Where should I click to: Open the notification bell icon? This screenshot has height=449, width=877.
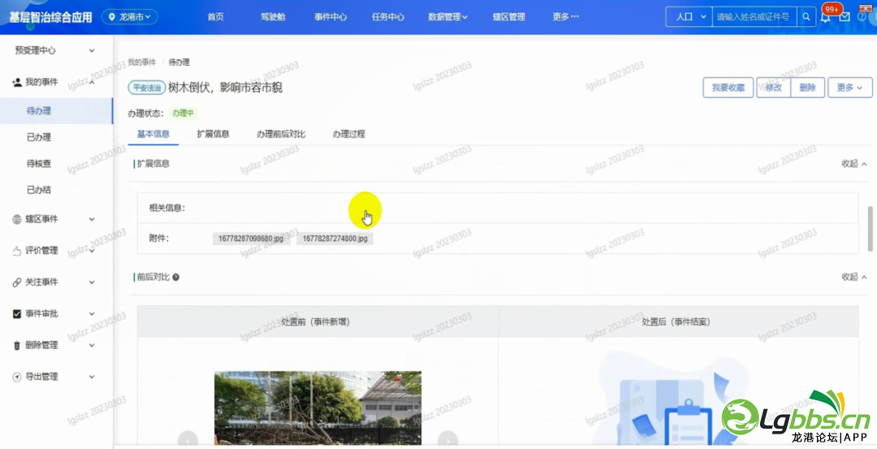click(826, 17)
